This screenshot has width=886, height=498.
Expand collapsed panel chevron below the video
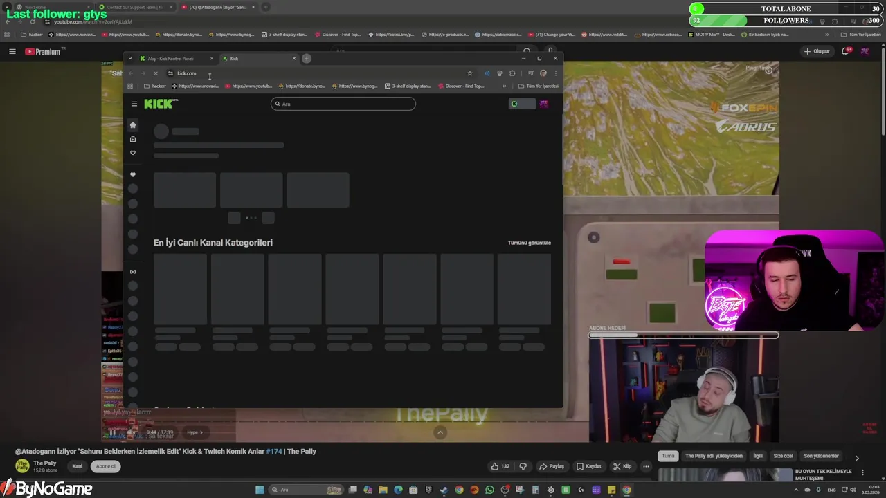[x=440, y=432]
